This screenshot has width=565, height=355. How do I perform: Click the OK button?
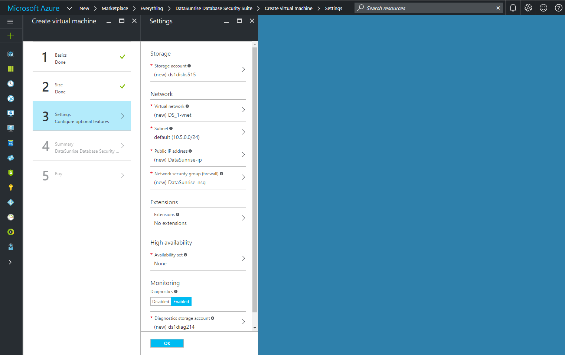(x=167, y=344)
